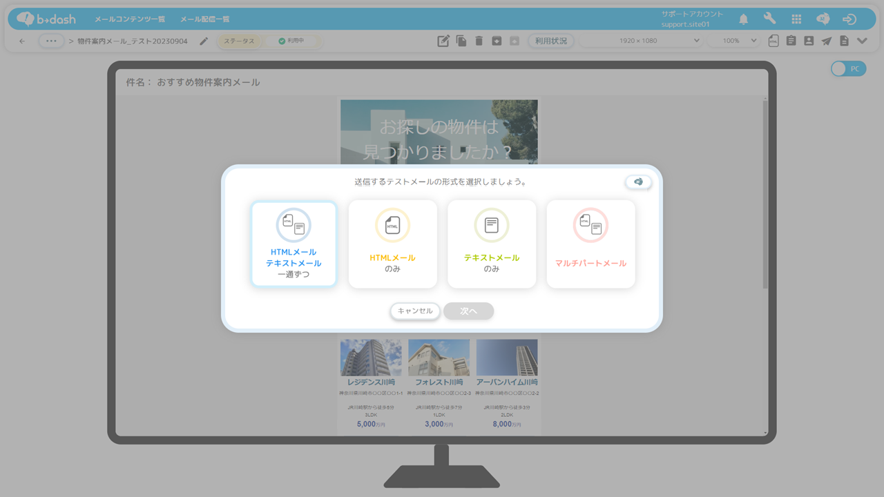Image resolution: width=884 pixels, height=497 pixels.
Task: Go back with the left arrow
Action: (22, 41)
